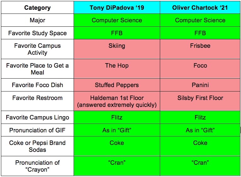Select the Oliver Chartock '21 column header
This screenshot has width=241, height=177.
tap(200, 8)
